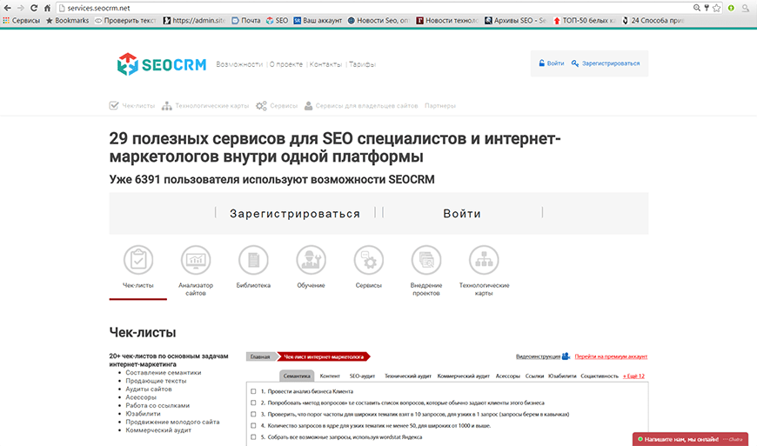Check item 5 Собрать все возможные запросы

click(253, 437)
